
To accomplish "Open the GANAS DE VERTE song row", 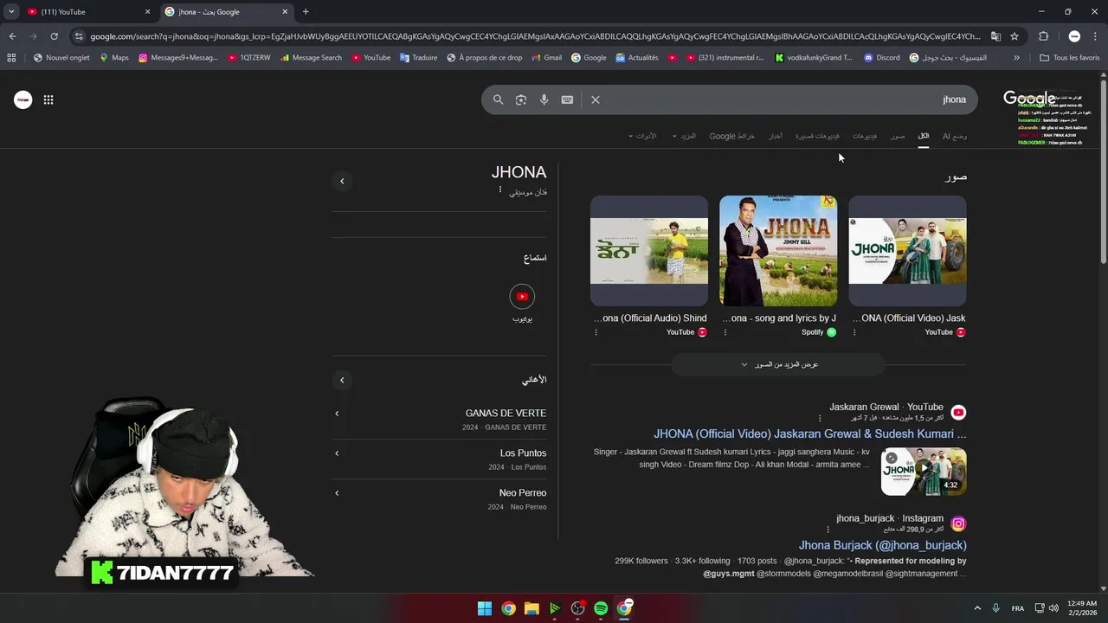I will (440, 420).
